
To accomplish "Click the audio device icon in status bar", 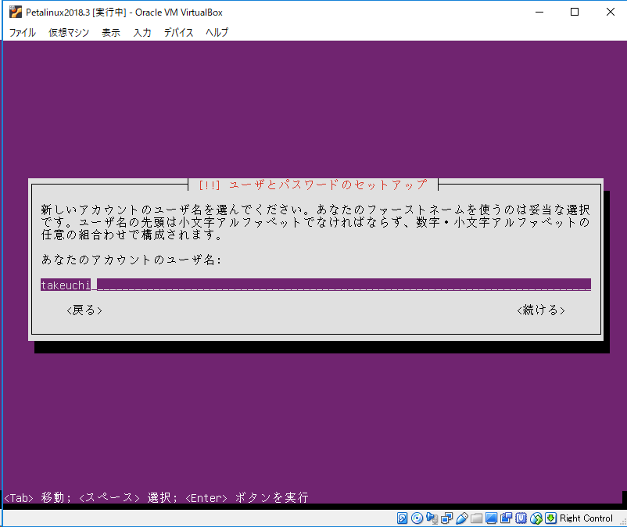I will point(432,518).
